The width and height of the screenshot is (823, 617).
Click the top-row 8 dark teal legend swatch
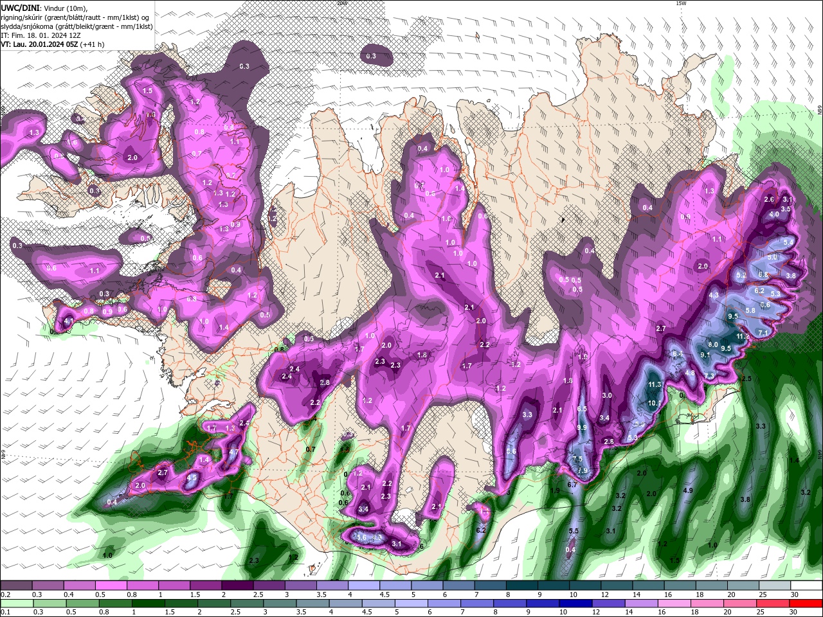coord(522,585)
